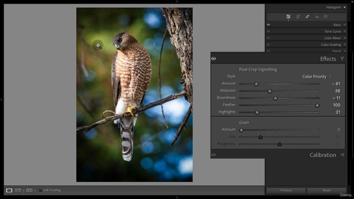
Task: Click the Roundness slider handle
Action: [x=275, y=98]
